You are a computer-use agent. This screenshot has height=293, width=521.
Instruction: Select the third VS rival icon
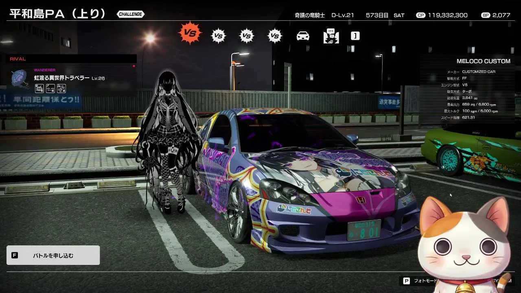click(246, 36)
